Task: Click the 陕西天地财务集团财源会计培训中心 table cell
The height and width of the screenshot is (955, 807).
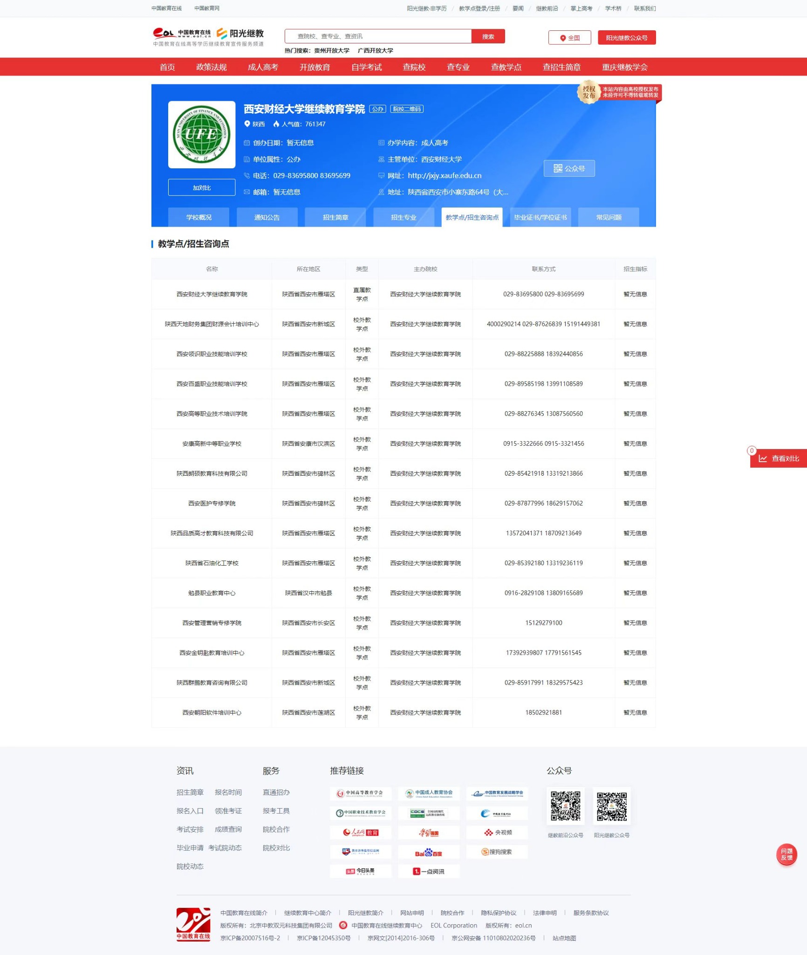Action: point(212,324)
